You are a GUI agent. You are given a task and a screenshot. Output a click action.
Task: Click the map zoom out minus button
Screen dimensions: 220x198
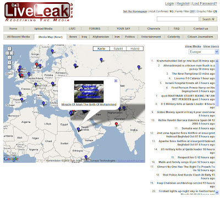pyautogui.click(x=9, y=67)
